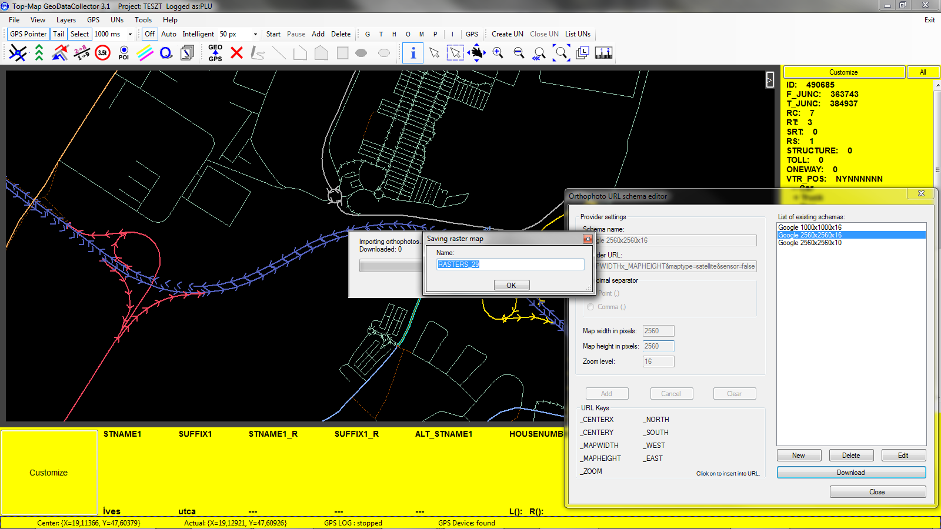Insert the _ZOOM URL key

591,471
